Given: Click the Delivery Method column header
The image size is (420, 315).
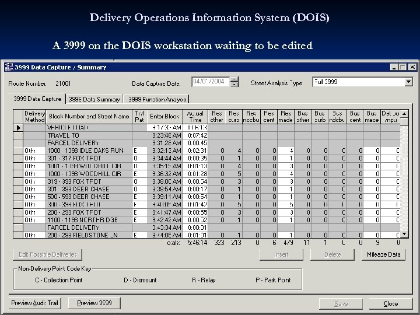Looking at the screenshot, I should [34, 117].
